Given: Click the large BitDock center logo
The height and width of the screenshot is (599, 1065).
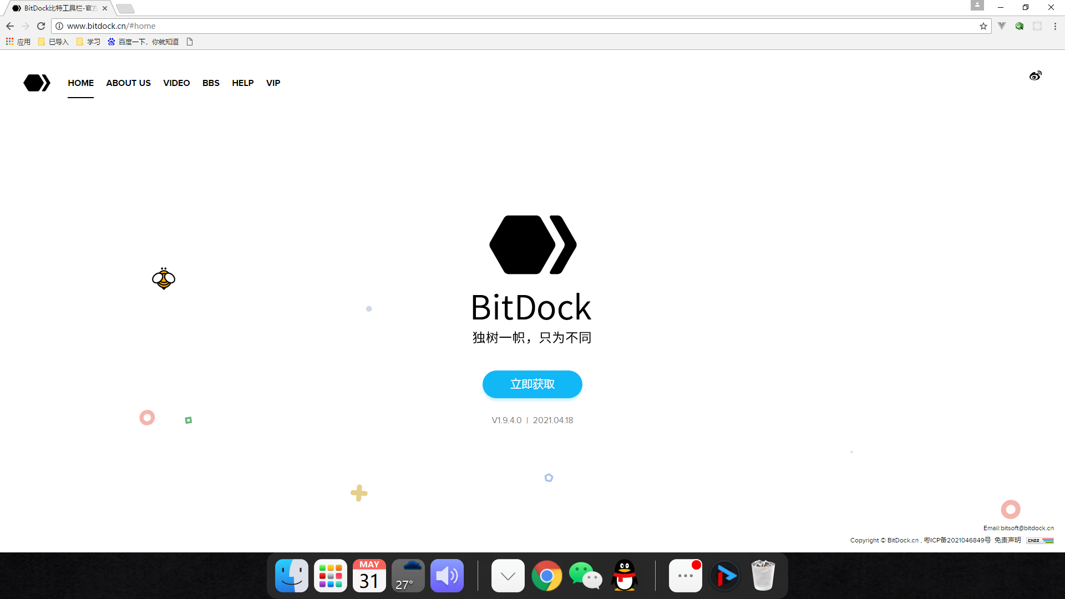Looking at the screenshot, I should coord(532,245).
